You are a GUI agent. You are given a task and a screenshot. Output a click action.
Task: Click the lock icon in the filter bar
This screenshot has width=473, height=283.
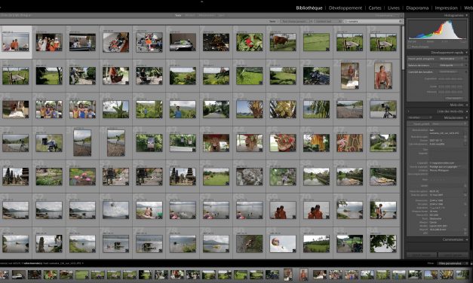(x=401, y=15)
